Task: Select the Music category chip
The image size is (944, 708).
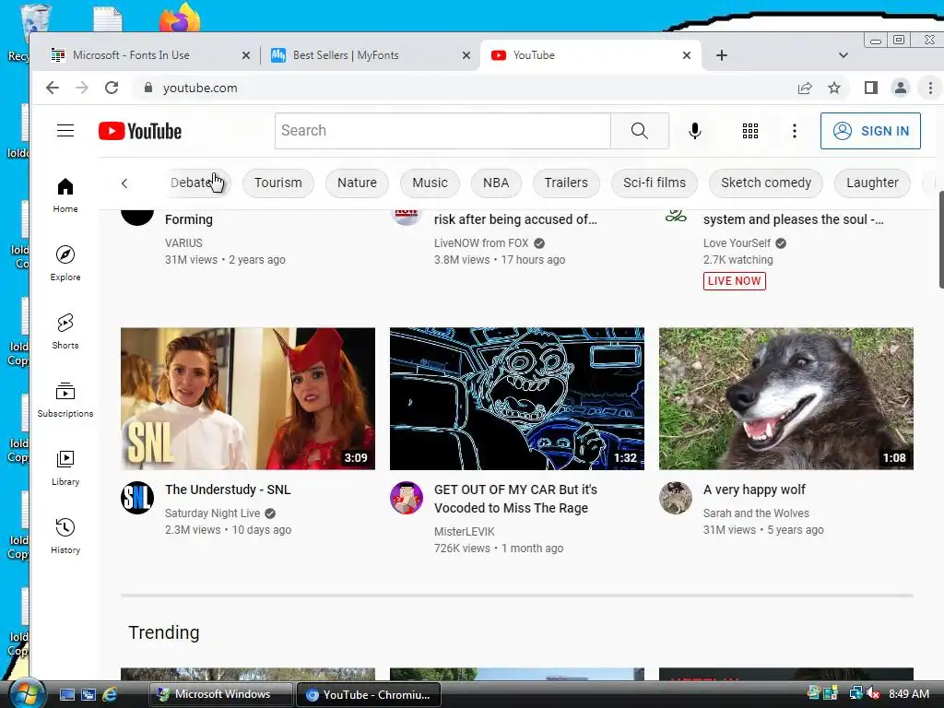Action: (x=430, y=183)
